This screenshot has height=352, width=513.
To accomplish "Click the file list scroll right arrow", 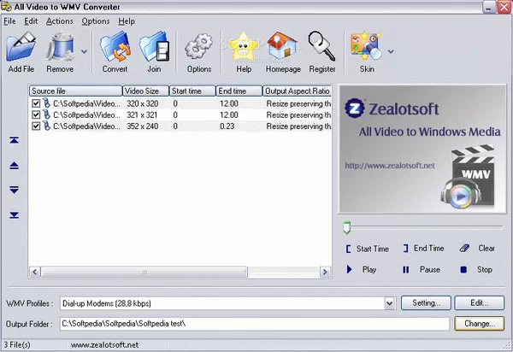I will pyautogui.click(x=325, y=272).
